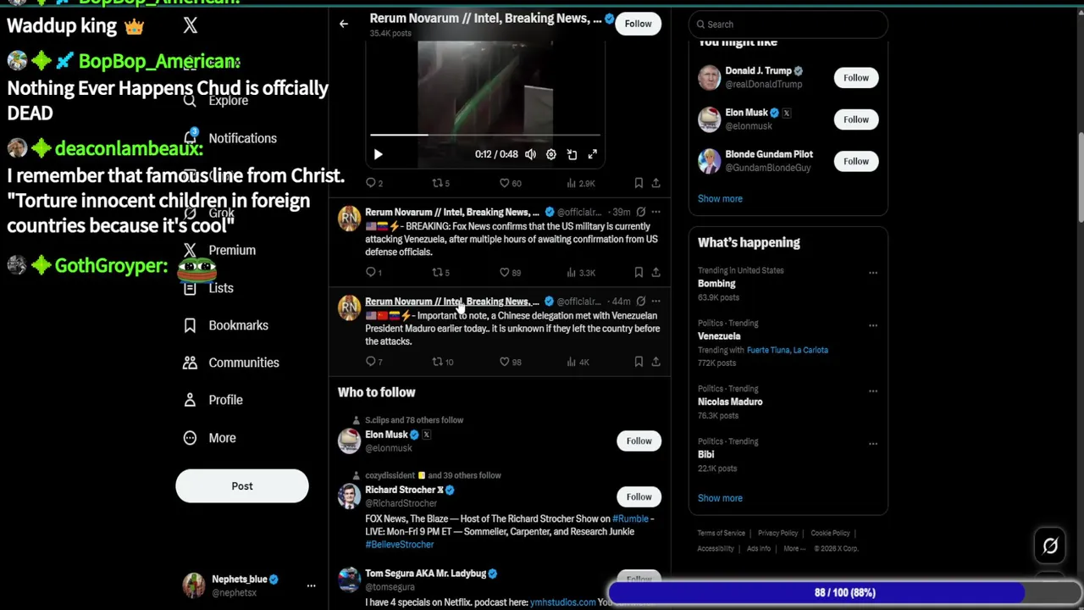The width and height of the screenshot is (1084, 610).
Task: Click the overlay icon at bottom right
Action: (x=1050, y=546)
